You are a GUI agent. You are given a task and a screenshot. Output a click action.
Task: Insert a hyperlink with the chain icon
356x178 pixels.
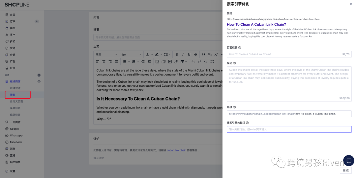coord(176,61)
